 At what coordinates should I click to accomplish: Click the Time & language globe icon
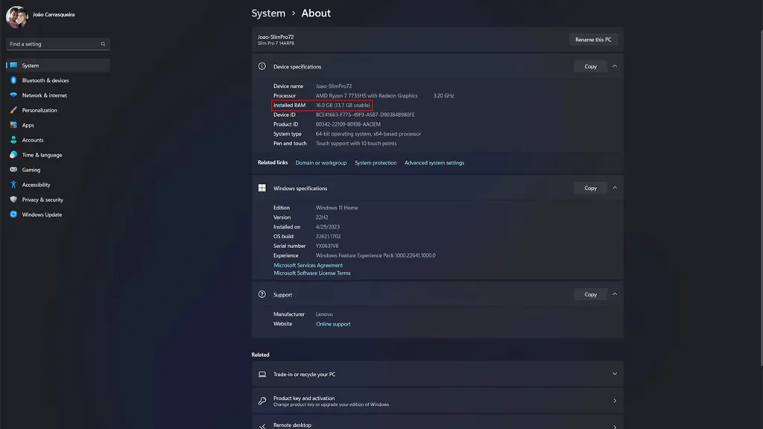coord(13,155)
